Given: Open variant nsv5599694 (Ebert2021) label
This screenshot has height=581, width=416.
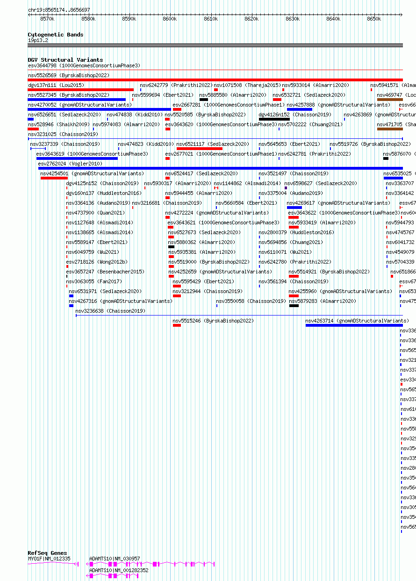Looking at the screenshot, I should tap(163, 95).
